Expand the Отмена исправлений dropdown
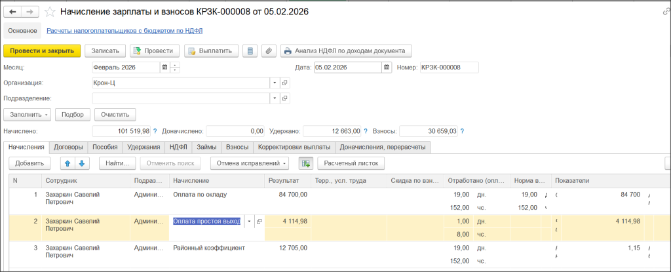671x272 pixels. [x=286, y=163]
